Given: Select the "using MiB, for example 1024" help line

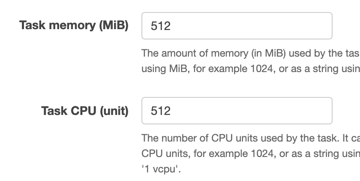Looking at the screenshot, I should [x=251, y=69].
